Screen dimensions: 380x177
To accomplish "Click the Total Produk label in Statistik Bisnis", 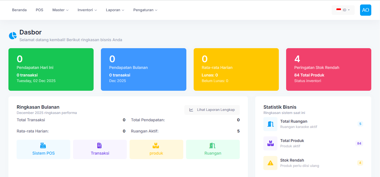I will (292, 141).
